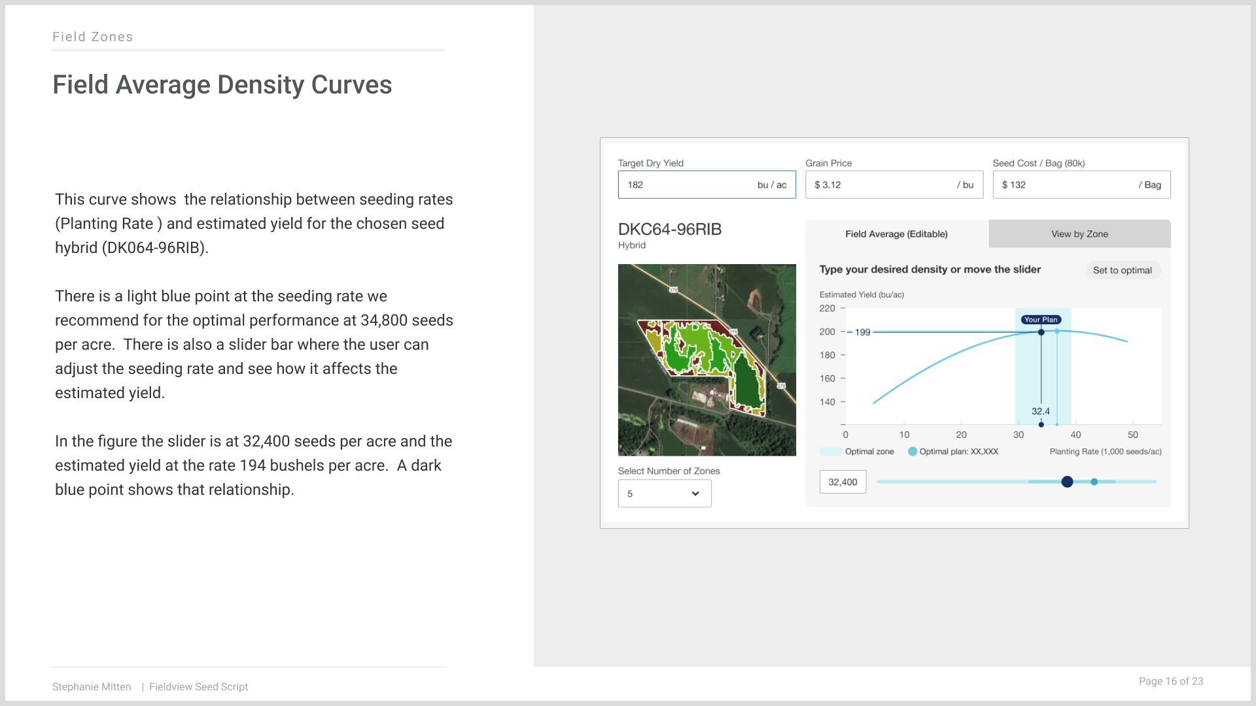
Task: Click the light blue optimal point on curve
Action: pyautogui.click(x=1057, y=331)
